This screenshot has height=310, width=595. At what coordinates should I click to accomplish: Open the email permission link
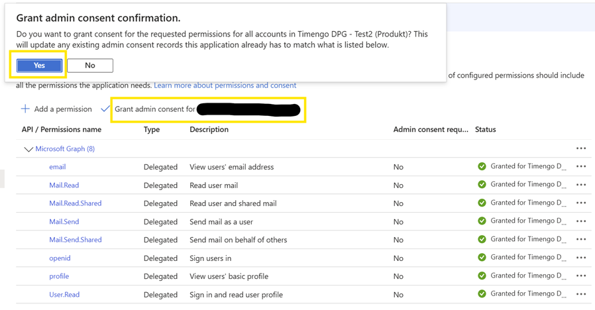point(58,167)
